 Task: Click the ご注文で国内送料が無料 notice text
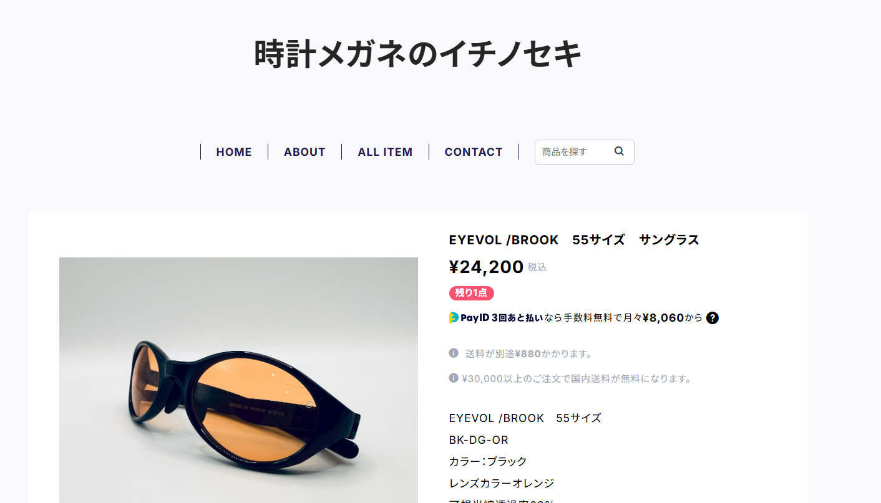(577, 378)
